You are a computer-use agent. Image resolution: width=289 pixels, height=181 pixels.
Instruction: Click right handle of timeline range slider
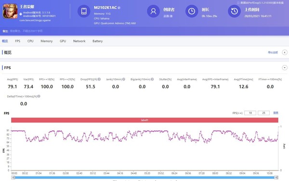tap(276, 177)
